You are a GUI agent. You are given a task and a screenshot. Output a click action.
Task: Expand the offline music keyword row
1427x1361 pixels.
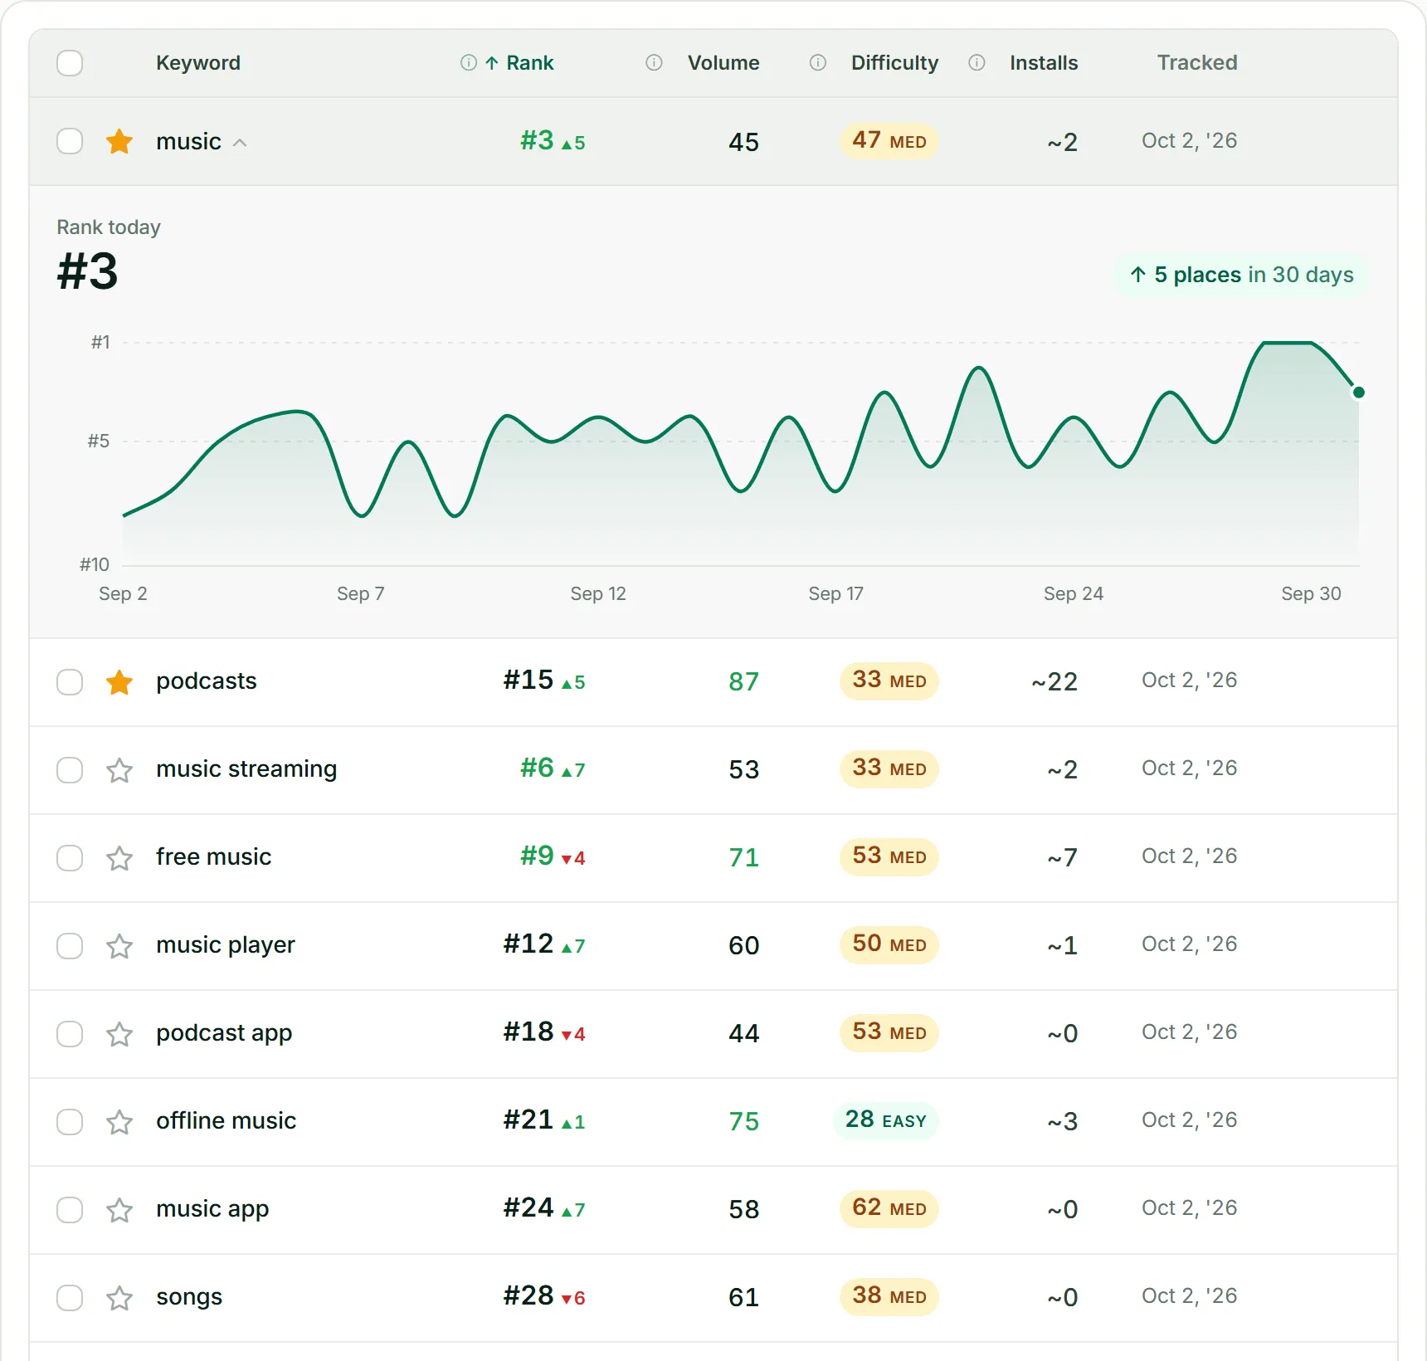point(713,1122)
